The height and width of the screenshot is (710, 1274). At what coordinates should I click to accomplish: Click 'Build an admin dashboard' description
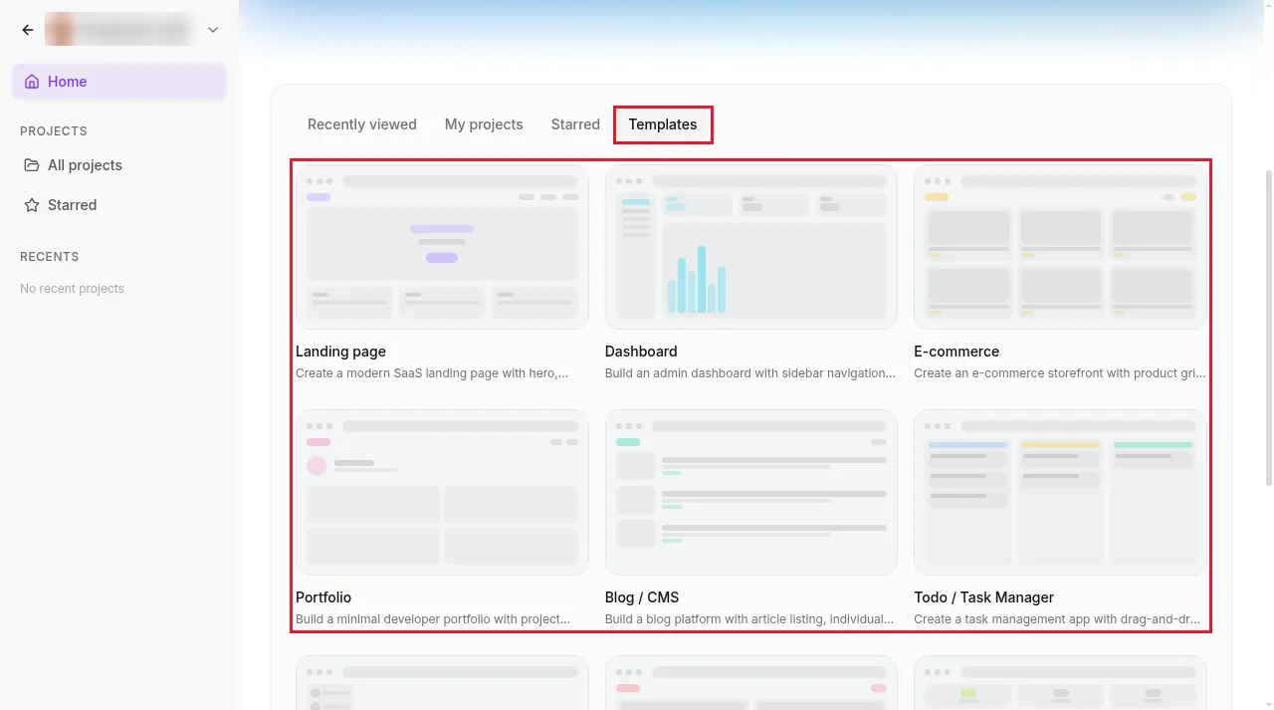750,373
